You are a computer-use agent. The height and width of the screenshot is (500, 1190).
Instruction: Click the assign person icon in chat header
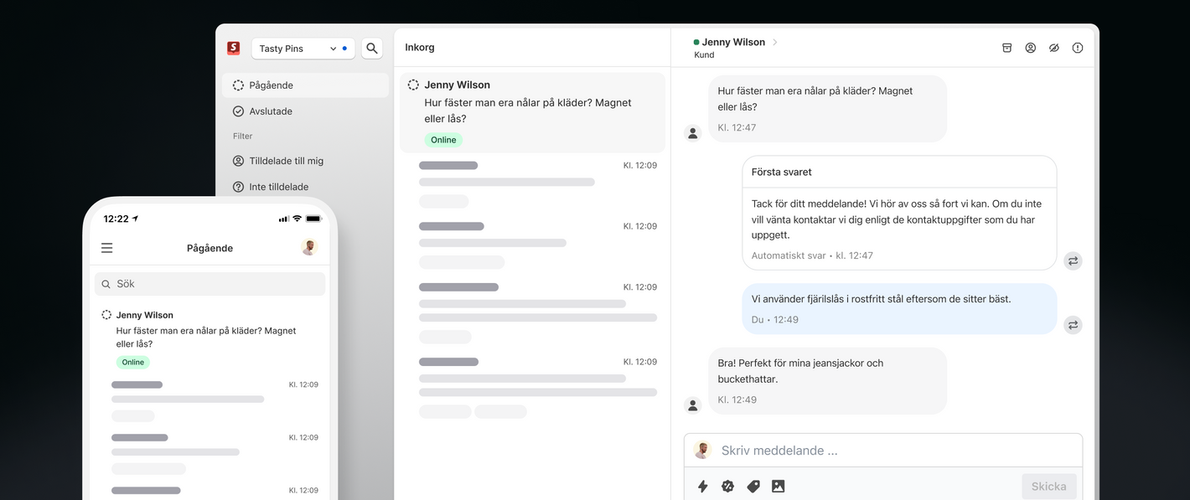pyautogui.click(x=1031, y=48)
